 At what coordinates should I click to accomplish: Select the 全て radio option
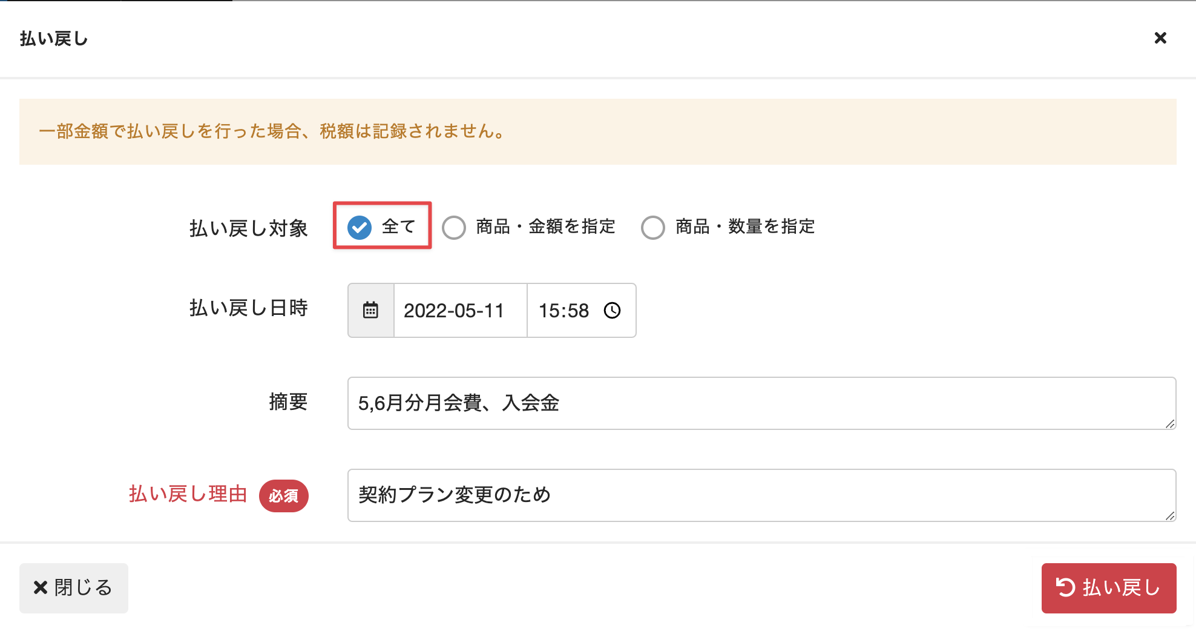(x=360, y=227)
